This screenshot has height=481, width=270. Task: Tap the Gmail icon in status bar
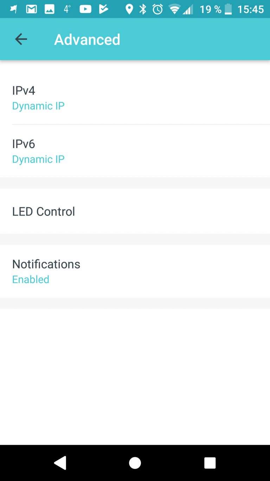(32, 10)
